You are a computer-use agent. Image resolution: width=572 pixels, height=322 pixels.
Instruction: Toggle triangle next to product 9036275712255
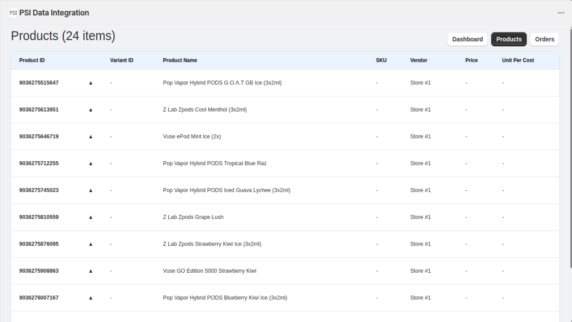point(90,164)
